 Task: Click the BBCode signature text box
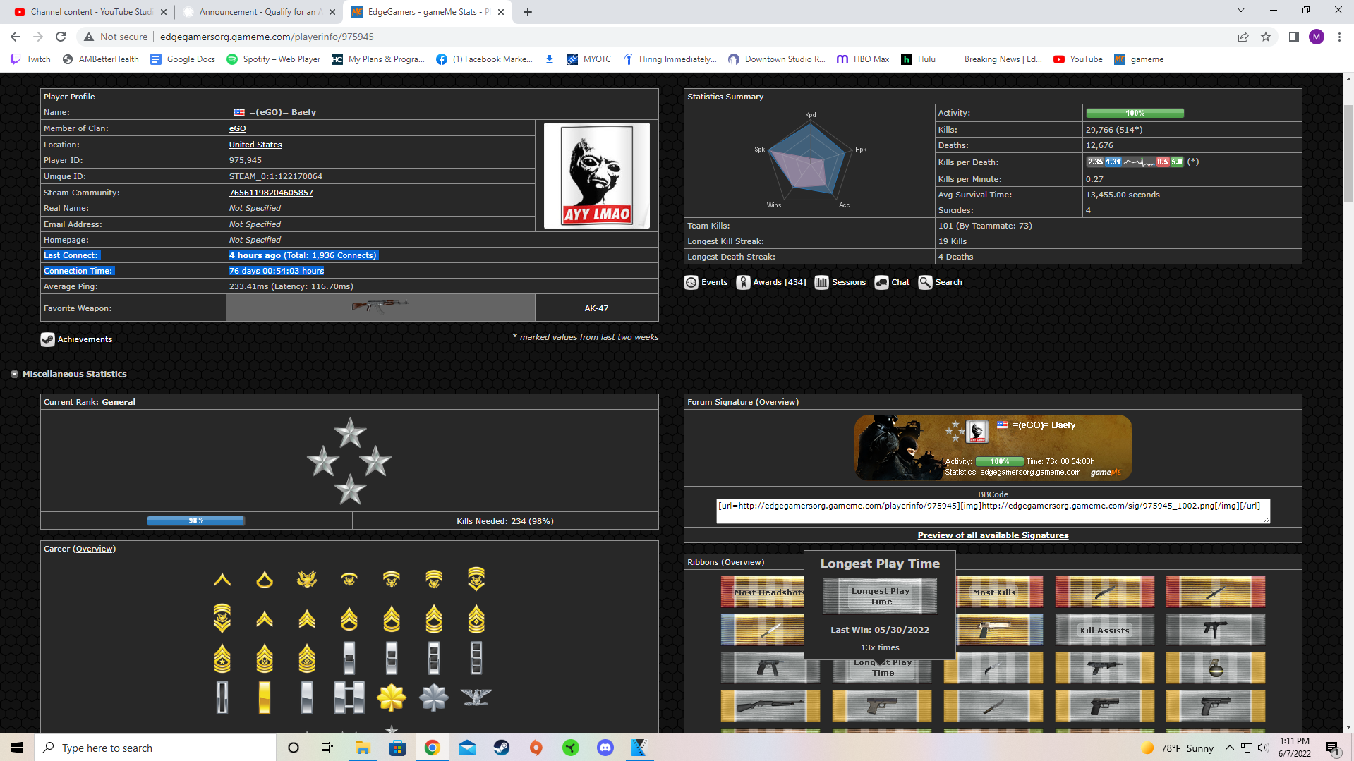993,511
